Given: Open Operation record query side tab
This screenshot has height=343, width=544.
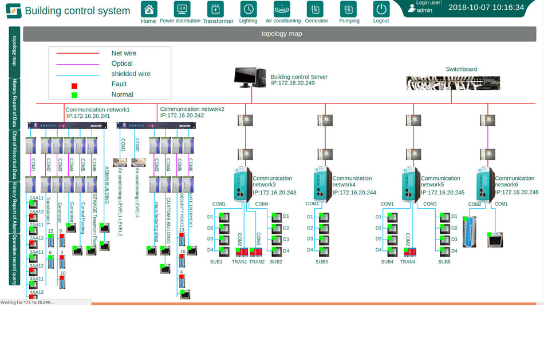Looking at the screenshot, I should (14, 259).
